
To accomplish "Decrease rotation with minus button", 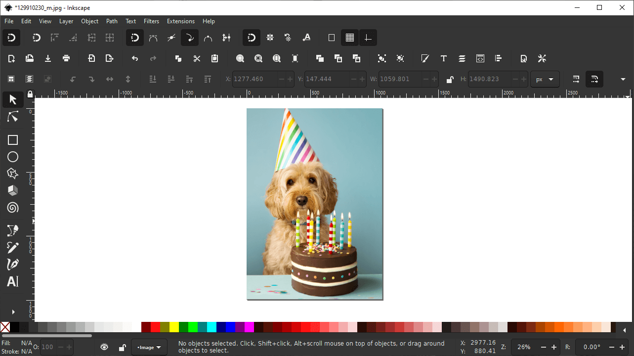I will pos(612,347).
